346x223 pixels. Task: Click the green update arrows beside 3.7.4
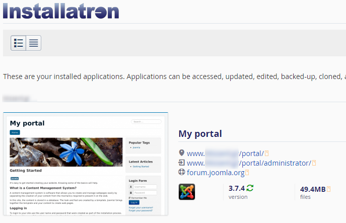[250, 188]
